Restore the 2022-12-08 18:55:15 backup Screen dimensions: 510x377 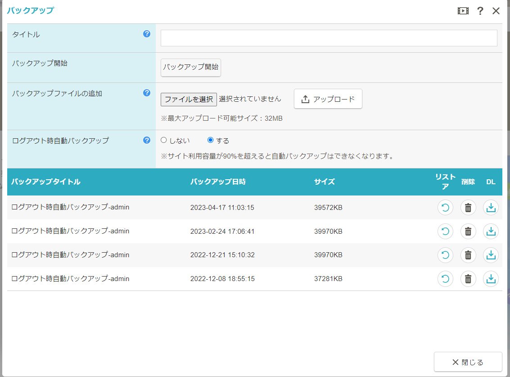click(445, 279)
